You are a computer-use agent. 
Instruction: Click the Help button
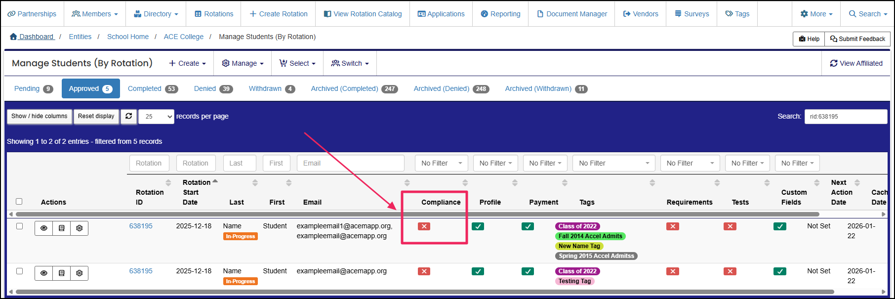(x=809, y=39)
